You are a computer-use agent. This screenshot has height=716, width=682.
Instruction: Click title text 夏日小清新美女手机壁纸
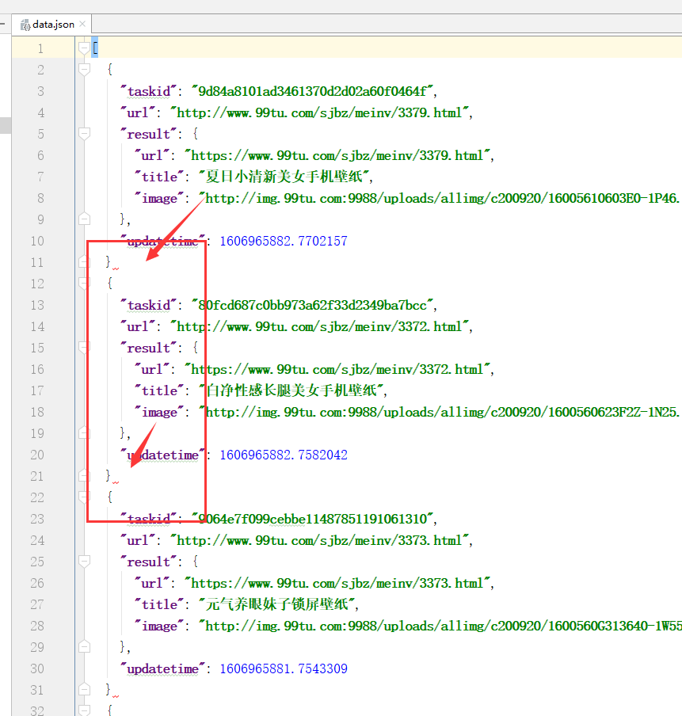pos(284,177)
